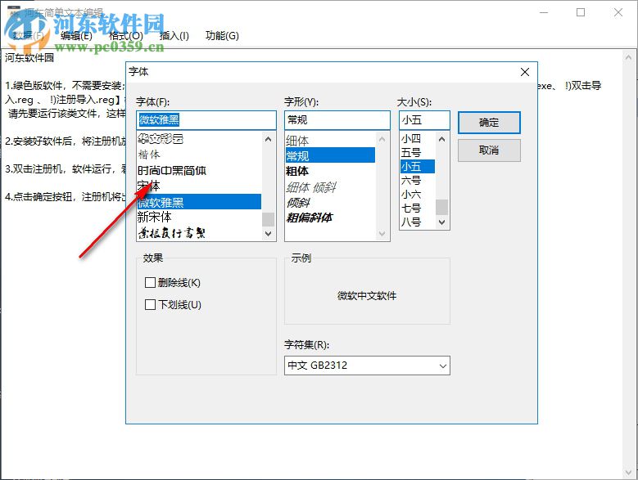Select 细体 倾斜 font style
638x480 pixels.
(x=330, y=187)
